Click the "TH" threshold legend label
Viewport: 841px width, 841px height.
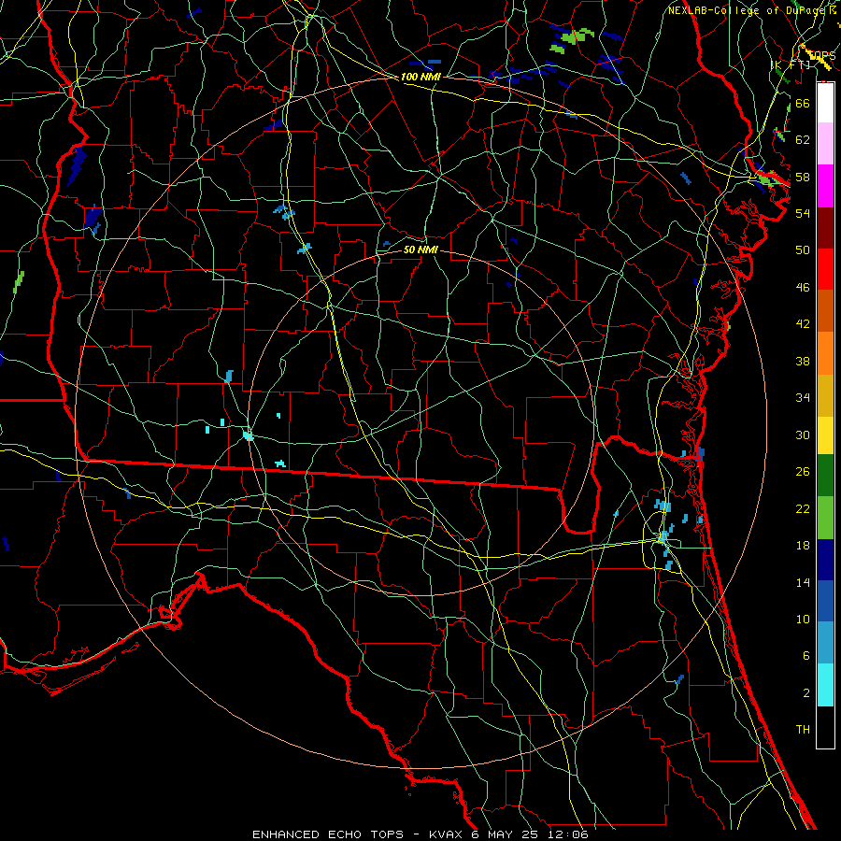pyautogui.click(x=803, y=730)
